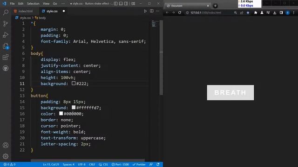Open the browser profile avatar
This screenshot has height=167, width=298.
(288, 13)
